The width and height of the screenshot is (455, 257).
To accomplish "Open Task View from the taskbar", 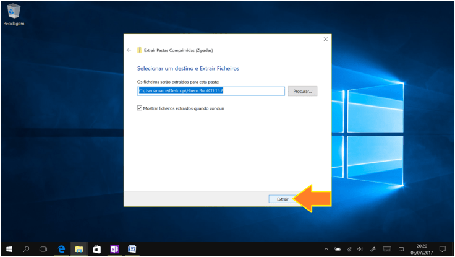I will [43, 249].
